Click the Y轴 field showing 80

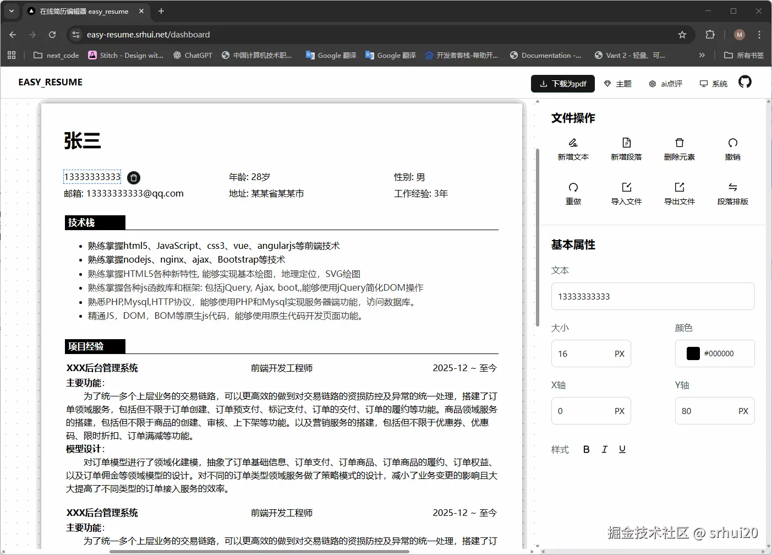click(x=715, y=411)
